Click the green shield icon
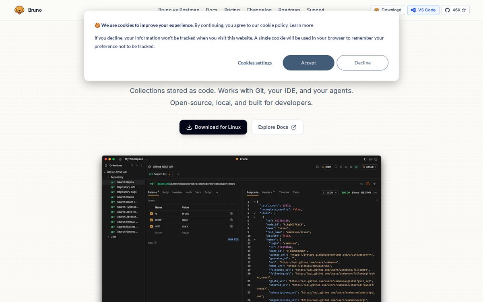This screenshot has width=483, height=302. pyautogui.click(x=356, y=167)
